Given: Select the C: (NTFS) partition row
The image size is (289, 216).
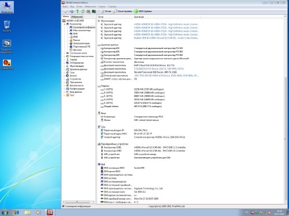Looking at the screenshot, I should tap(132, 89).
